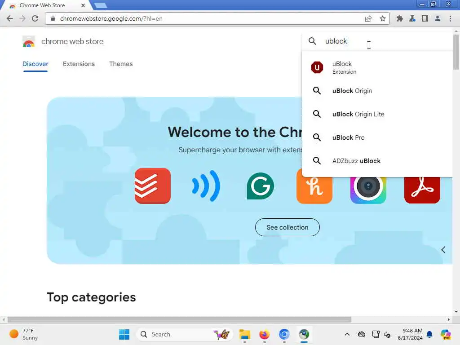Switch to the Extensions tab
The height and width of the screenshot is (345, 460).
(79, 64)
